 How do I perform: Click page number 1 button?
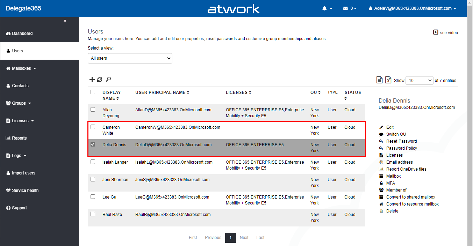tap(230, 238)
